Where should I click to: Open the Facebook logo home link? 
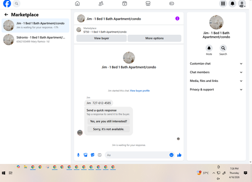tap(7, 4)
